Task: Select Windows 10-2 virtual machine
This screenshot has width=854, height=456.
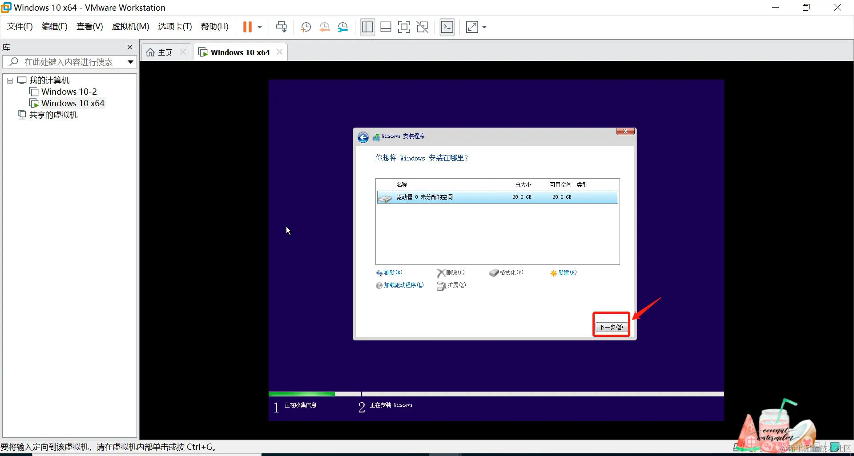Action: coord(69,92)
